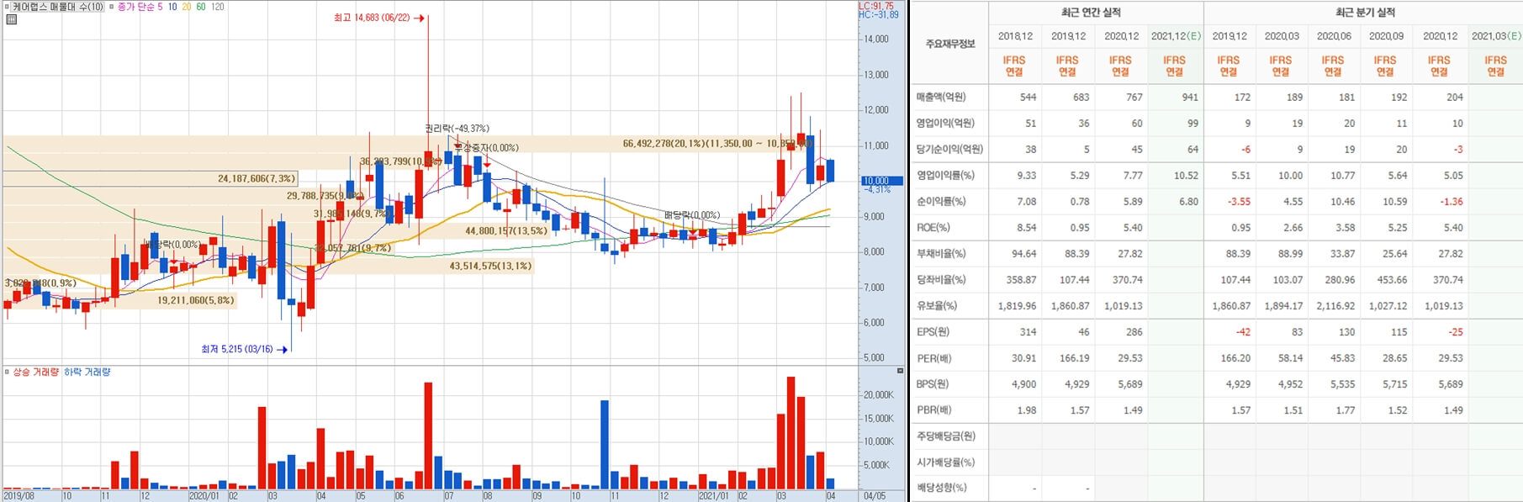This screenshot has height=502, width=1523.
Task: Click the PBR(배) row label
Action: 933,410
